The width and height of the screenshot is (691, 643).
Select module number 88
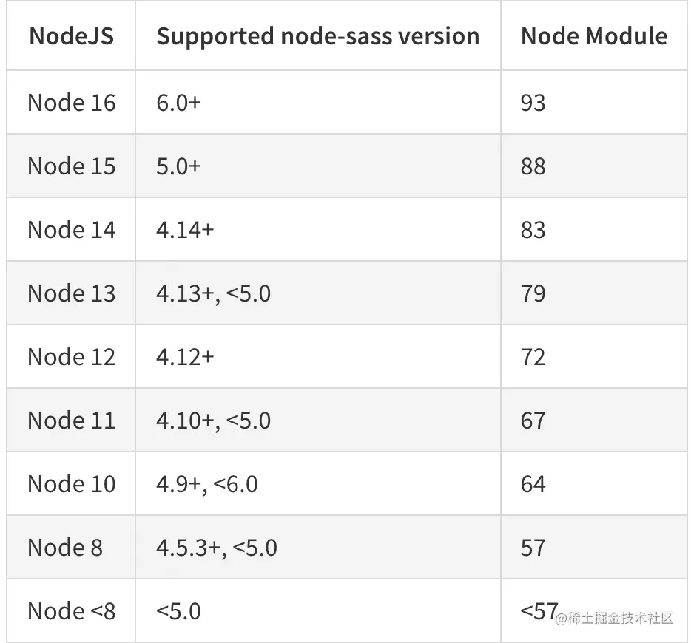click(x=533, y=166)
